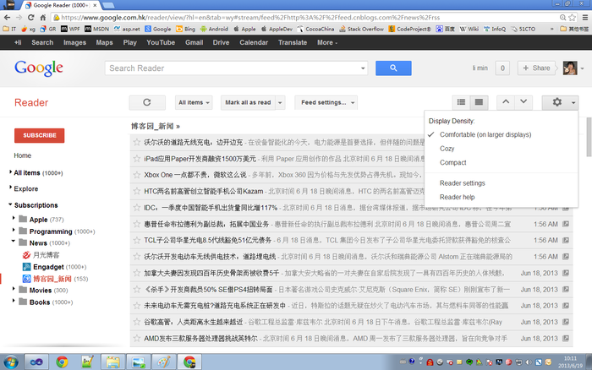Image resolution: width=592 pixels, height=370 pixels.
Task: Click the red SUBSCRIBE button
Action: pyautogui.click(x=39, y=135)
